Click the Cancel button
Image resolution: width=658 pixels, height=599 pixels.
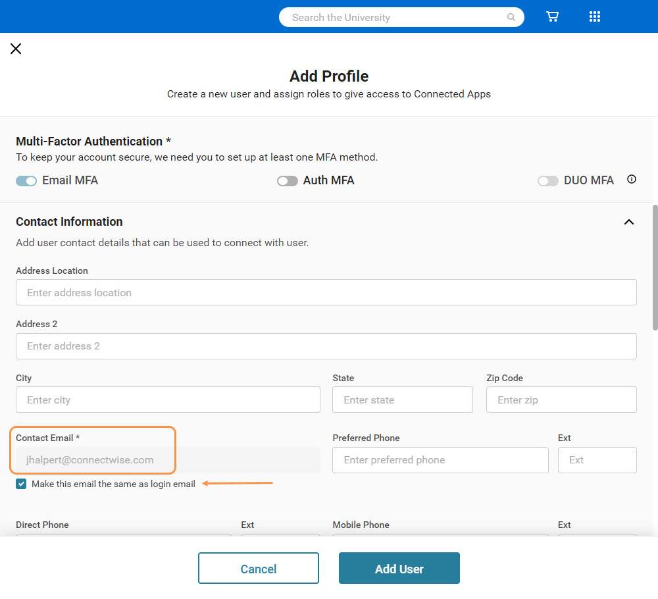point(259,569)
